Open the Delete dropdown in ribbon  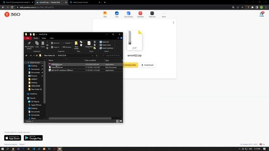(67, 43)
